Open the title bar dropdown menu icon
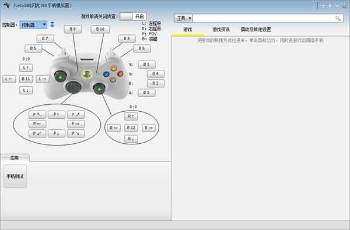Viewport: 350px width, 230px height. pyautogui.click(x=330, y=6)
